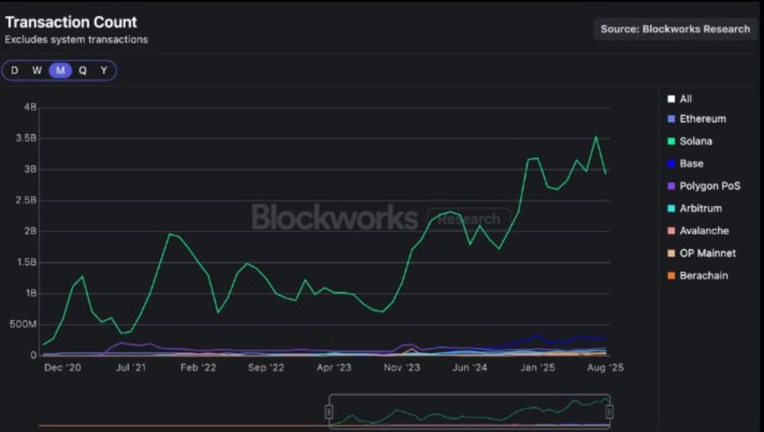Switch to the W weekly interval
764x432 pixels.
coord(36,69)
